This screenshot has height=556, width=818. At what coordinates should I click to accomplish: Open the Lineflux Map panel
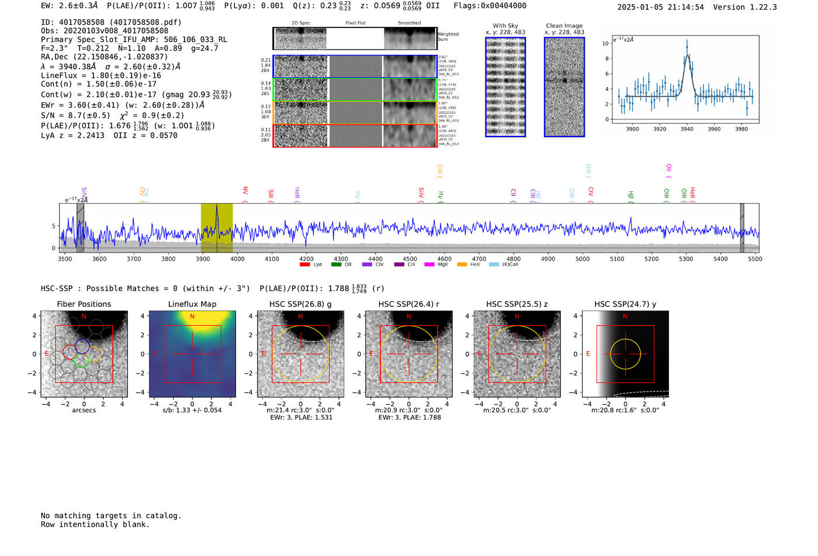[x=192, y=354]
